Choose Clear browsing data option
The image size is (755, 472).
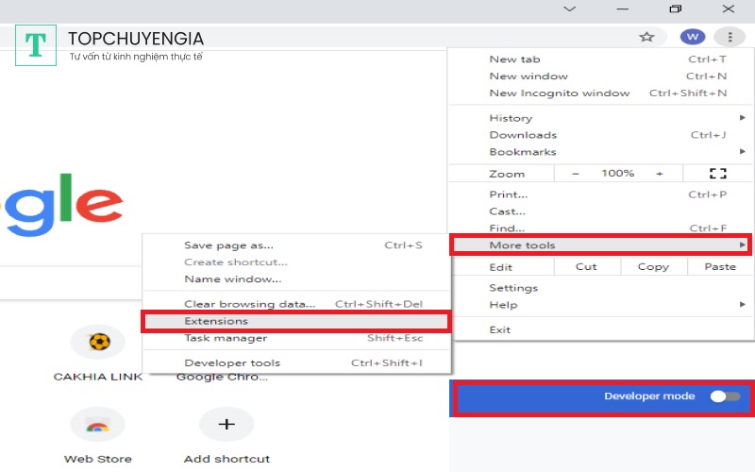pos(249,304)
